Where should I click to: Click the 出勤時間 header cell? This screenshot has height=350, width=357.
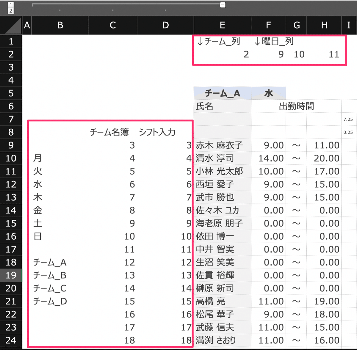click(296, 106)
